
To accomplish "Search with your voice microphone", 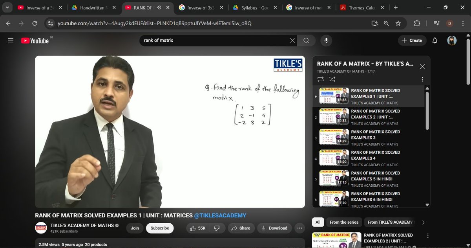I will pos(326,40).
